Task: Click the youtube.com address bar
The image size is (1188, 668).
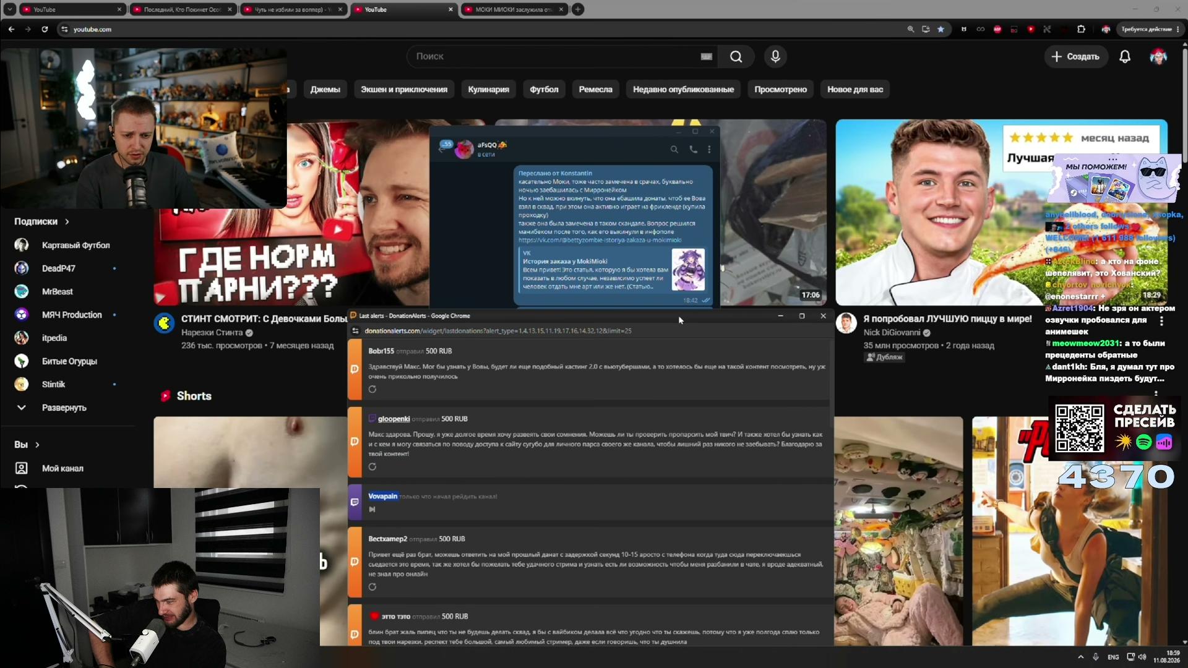Action: point(483,29)
